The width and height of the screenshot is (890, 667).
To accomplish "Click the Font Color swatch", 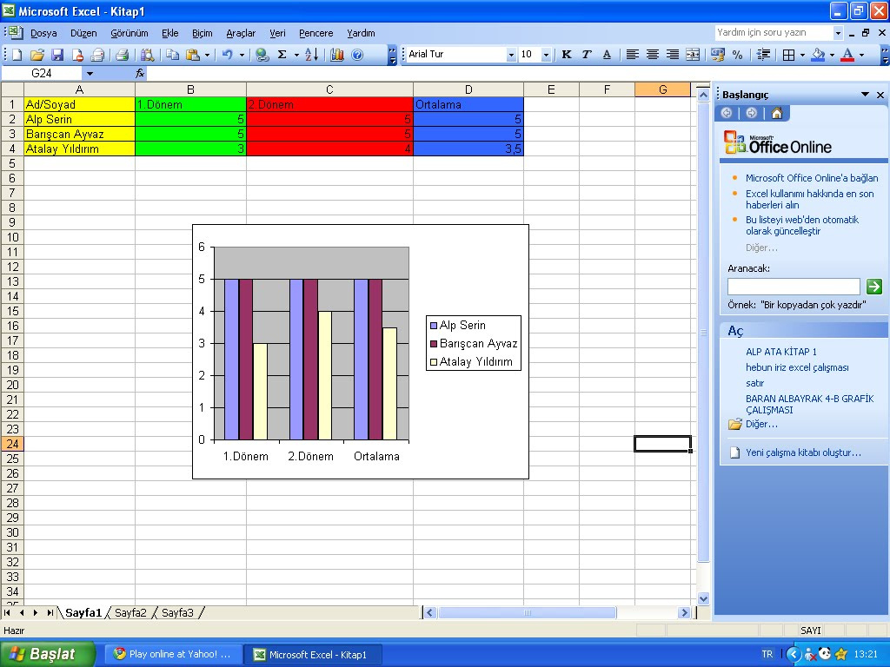I will click(847, 54).
